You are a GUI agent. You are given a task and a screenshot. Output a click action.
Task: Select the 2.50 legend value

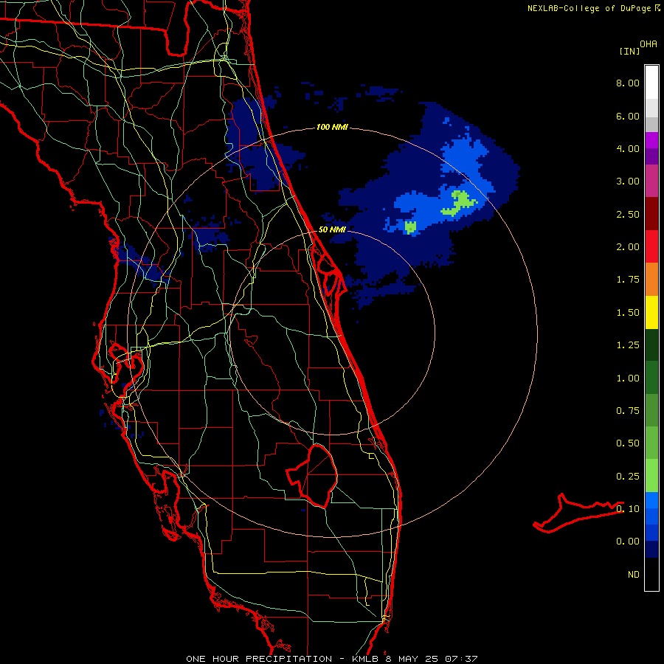628,214
